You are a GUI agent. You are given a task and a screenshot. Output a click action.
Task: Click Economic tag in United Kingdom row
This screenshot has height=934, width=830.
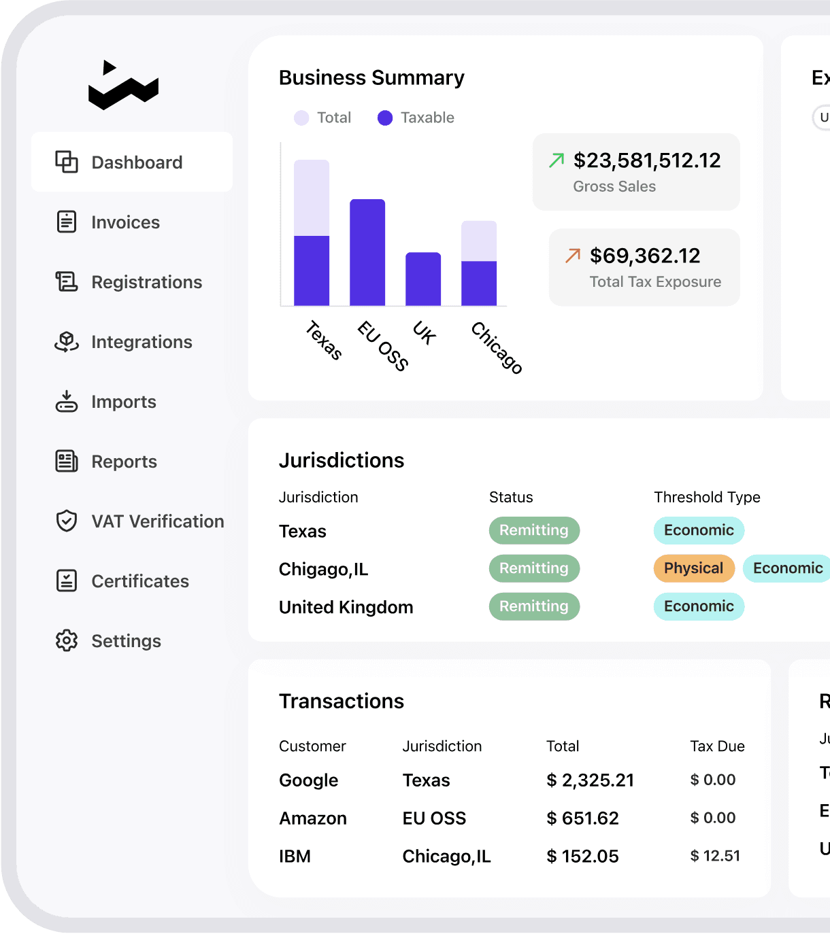(699, 606)
